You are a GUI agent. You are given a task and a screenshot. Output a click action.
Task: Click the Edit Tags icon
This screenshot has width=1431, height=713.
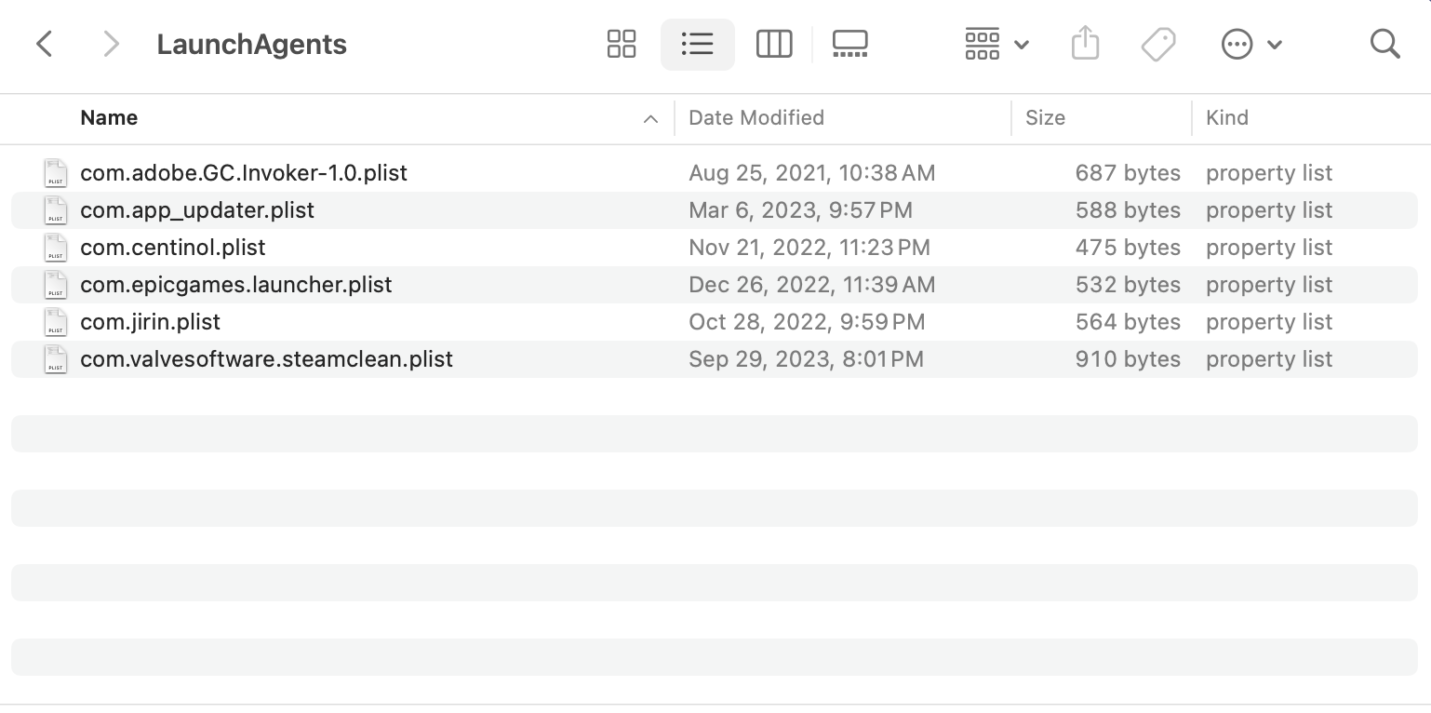(1158, 44)
